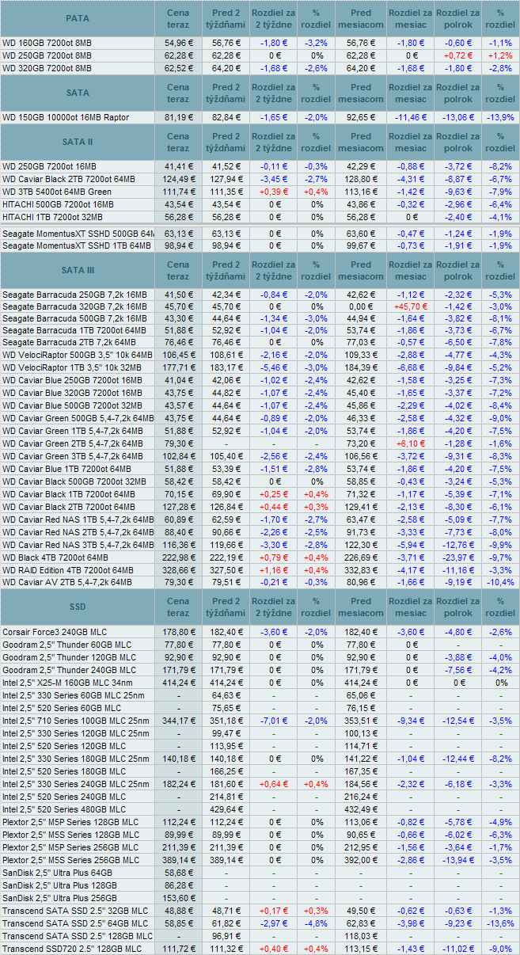Screen dimensions: 520x955
Task: Click the SSD section header
Action: tap(78, 607)
